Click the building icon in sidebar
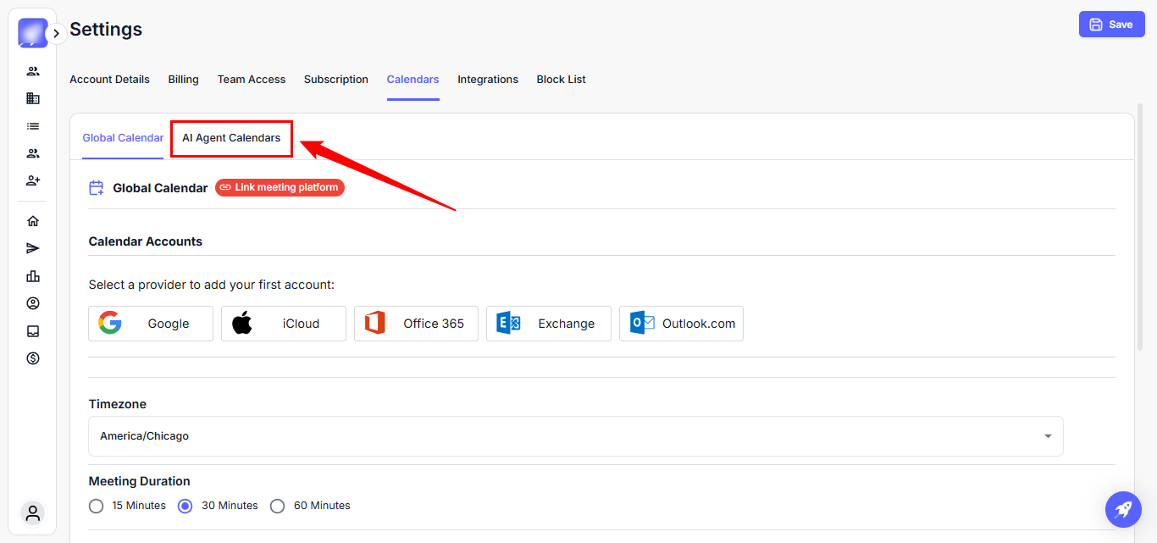This screenshot has width=1157, height=543. pos(33,98)
